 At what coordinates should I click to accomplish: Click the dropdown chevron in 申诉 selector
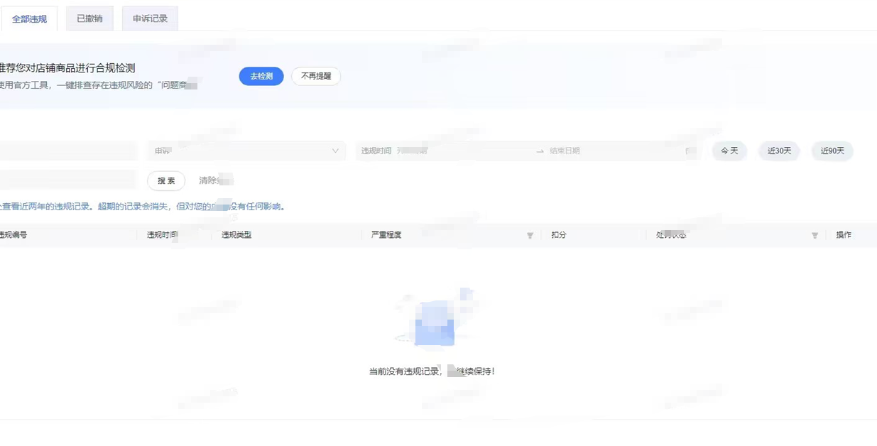[x=335, y=151]
